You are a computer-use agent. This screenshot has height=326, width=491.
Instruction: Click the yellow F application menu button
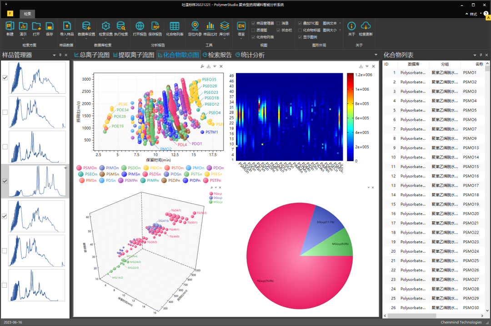pyautogui.click(x=10, y=14)
